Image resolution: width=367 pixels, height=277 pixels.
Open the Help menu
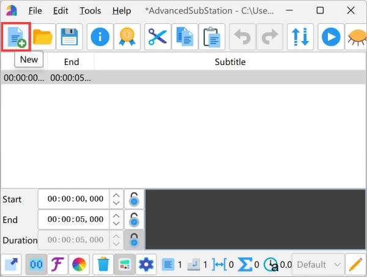pyautogui.click(x=122, y=10)
